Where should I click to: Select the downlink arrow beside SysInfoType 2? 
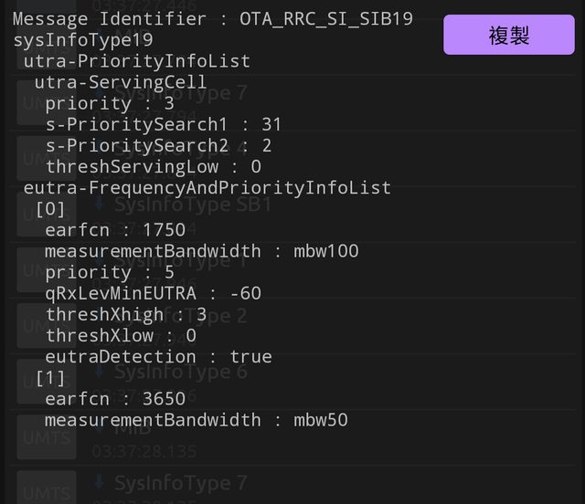click(x=99, y=316)
